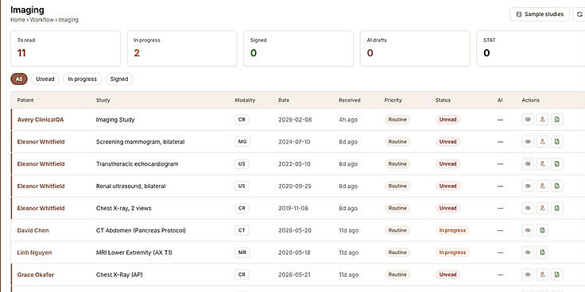
Task: Sort by the Date column header
Action: (x=284, y=100)
